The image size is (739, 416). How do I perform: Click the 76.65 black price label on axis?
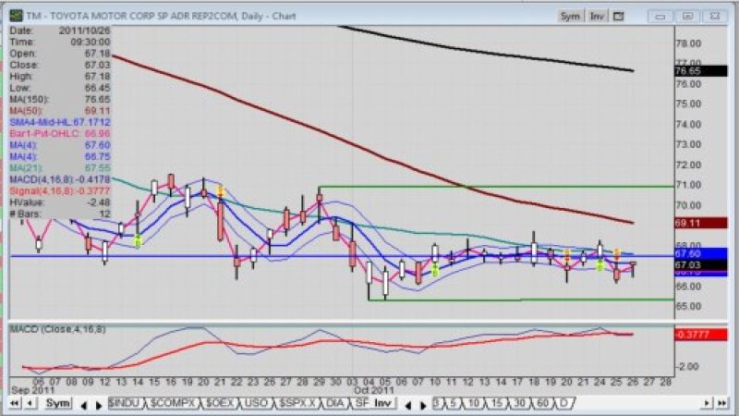click(701, 71)
